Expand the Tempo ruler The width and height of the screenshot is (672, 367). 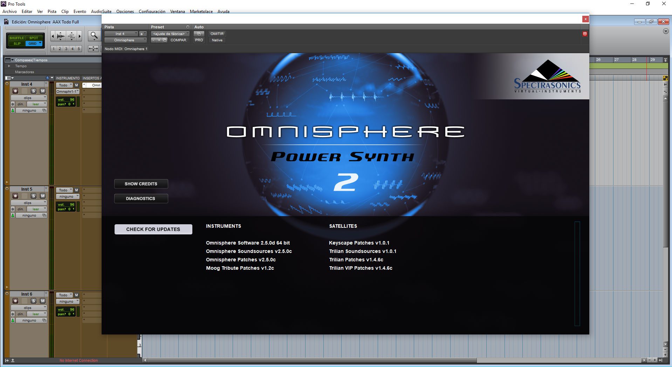coord(9,66)
